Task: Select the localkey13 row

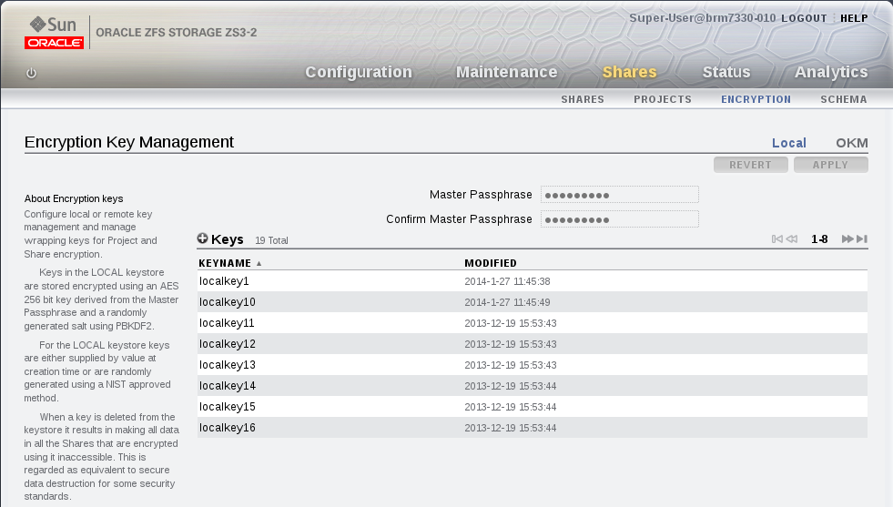Action: pos(532,365)
